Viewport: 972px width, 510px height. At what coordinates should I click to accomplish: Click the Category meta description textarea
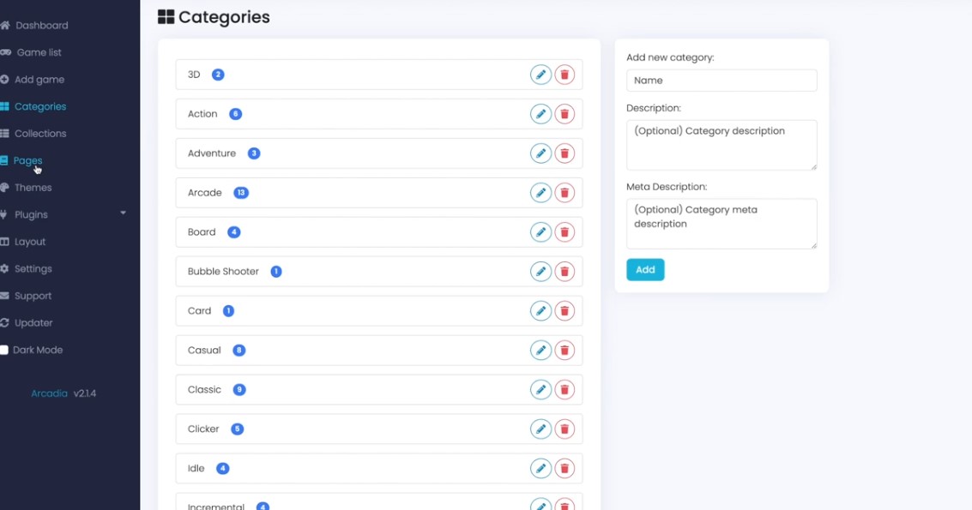coord(721,224)
